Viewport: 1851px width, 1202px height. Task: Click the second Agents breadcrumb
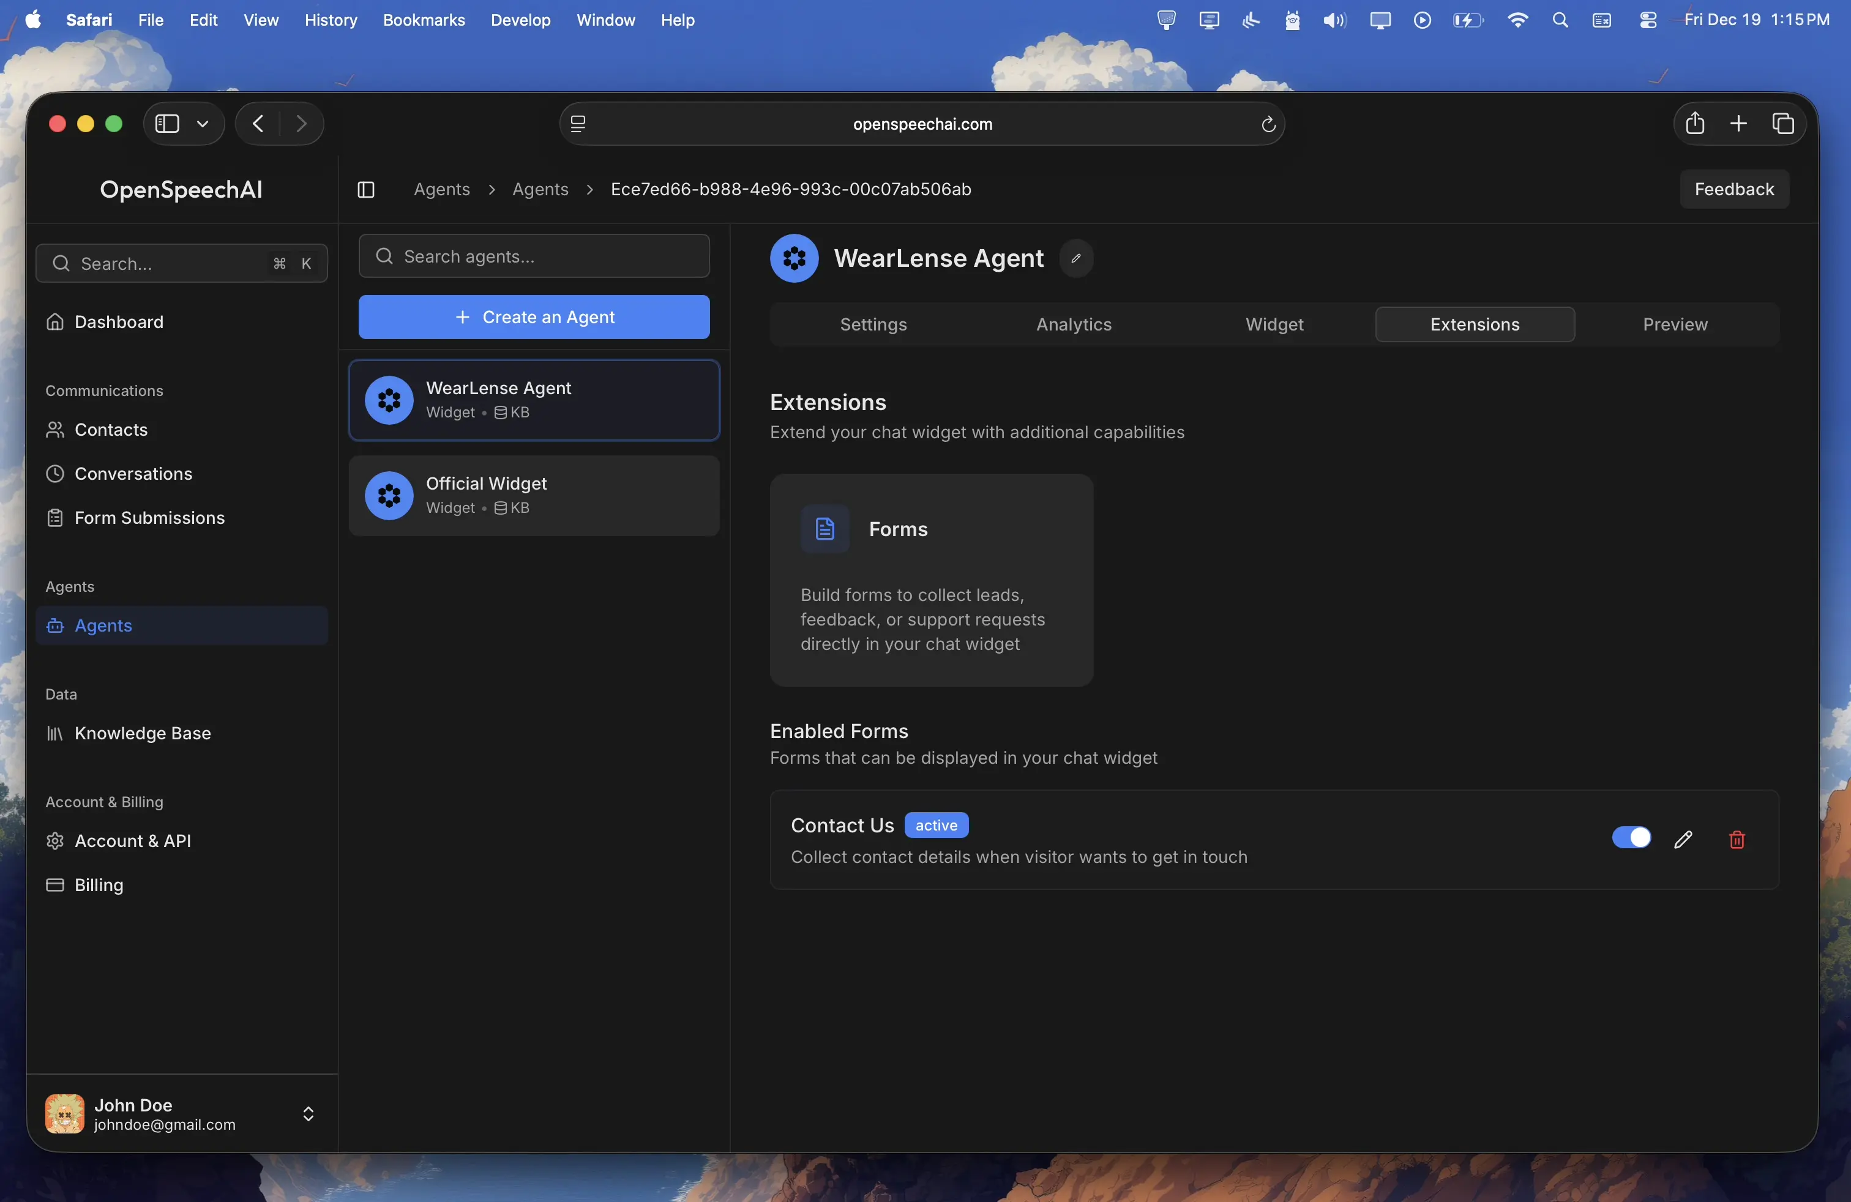coord(540,189)
